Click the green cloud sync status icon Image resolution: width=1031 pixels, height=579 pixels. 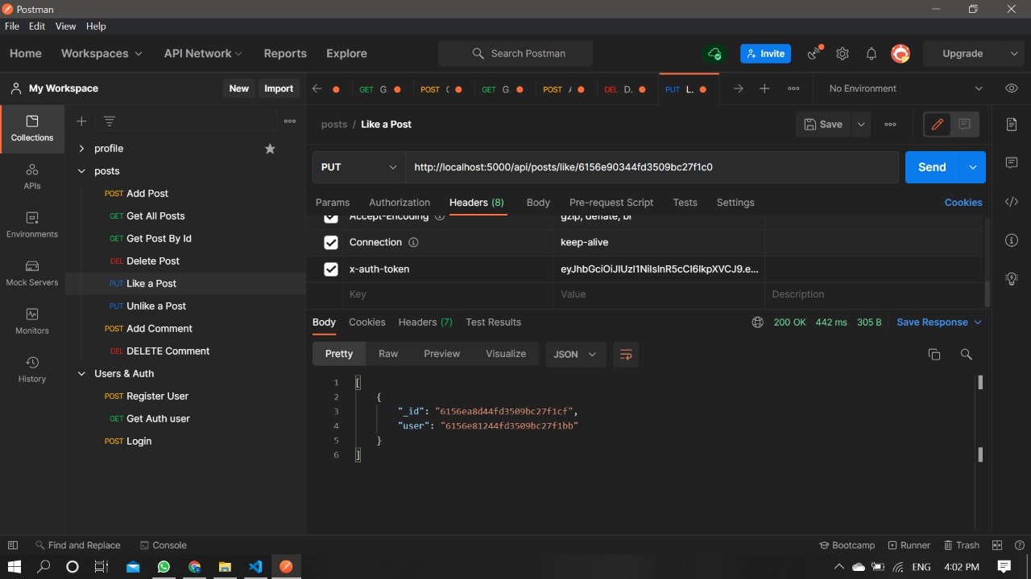[x=714, y=54]
